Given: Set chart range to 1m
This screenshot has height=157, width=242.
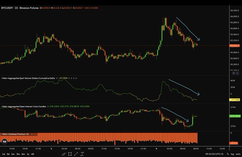Looking at the screenshot, I should [x=13, y=154].
